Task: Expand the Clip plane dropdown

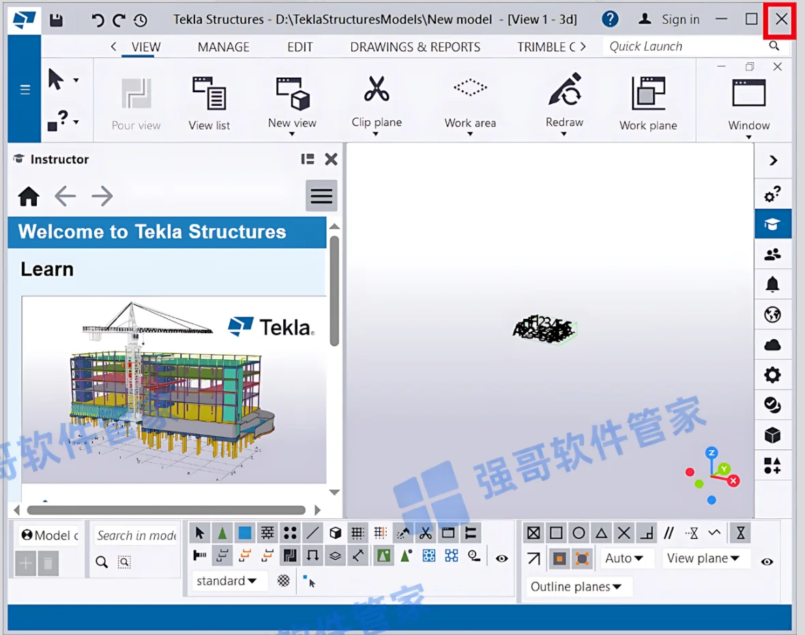Action: tap(376, 134)
